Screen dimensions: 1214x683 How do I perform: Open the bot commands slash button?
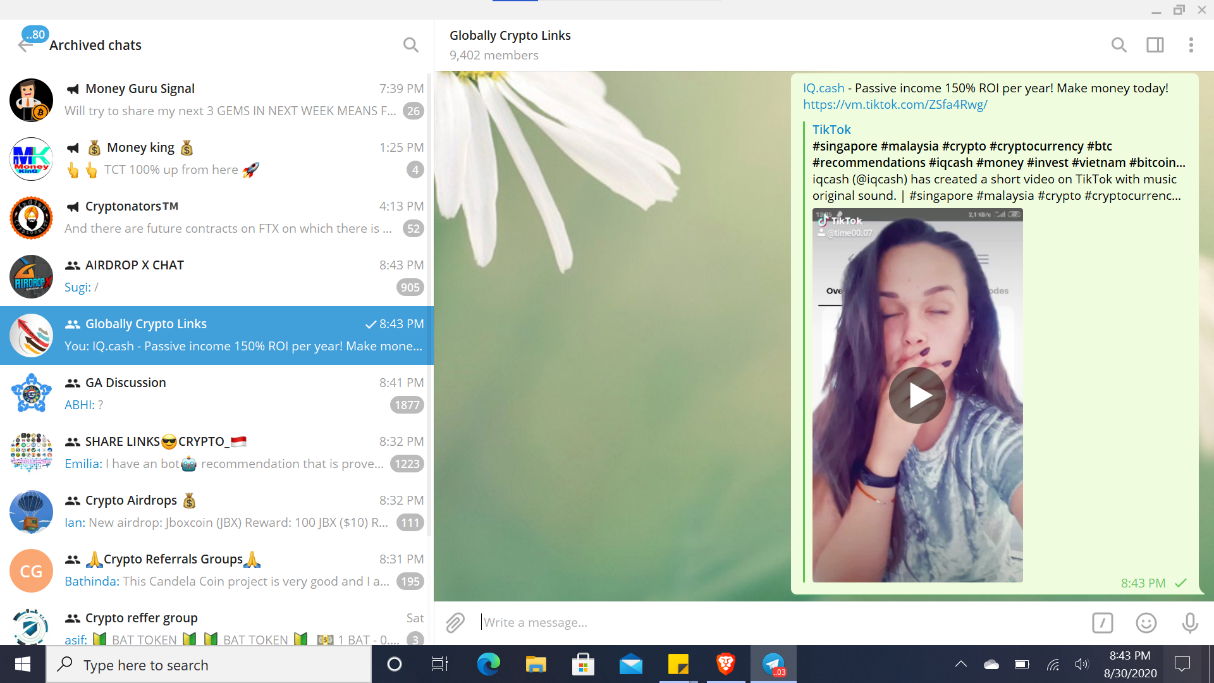pyautogui.click(x=1103, y=623)
